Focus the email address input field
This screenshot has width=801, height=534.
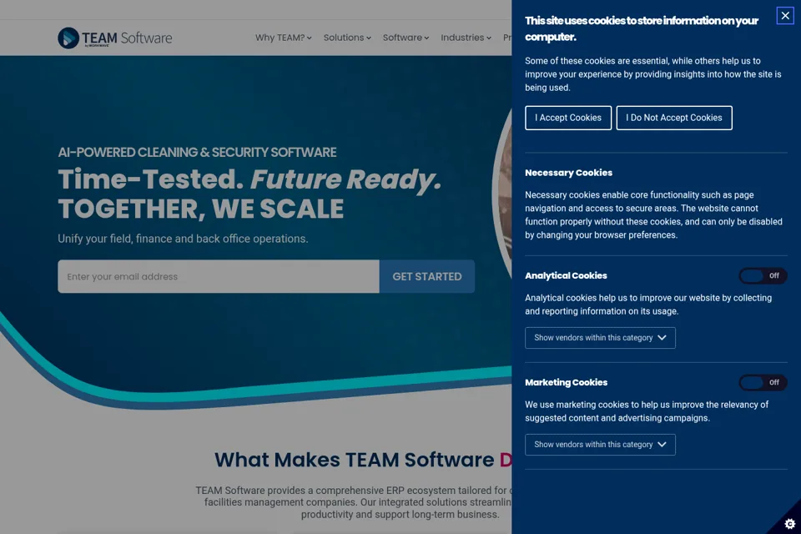tap(219, 276)
